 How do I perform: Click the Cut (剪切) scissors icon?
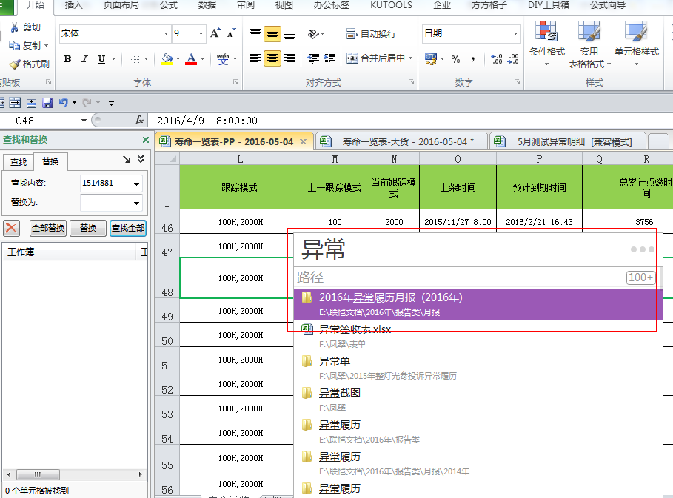15,27
